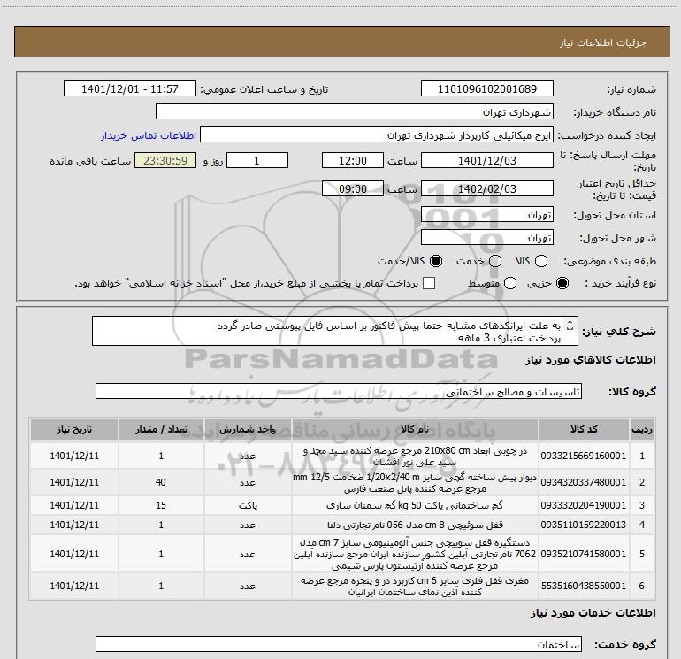Image resolution: width=681 pixels, height=659 pixels.
Task: Click product code 0934320337480001
Action: click(x=584, y=482)
